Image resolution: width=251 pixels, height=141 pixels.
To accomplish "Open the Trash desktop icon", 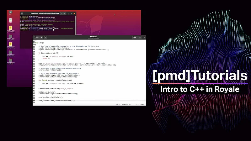I will coord(10,20).
